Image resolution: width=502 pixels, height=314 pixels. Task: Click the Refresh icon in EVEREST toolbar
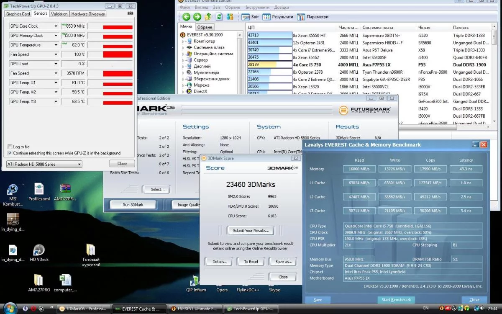tap(219, 17)
